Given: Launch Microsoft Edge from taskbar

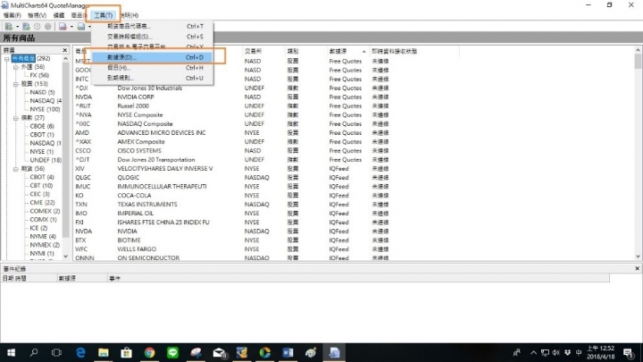Looking at the screenshot, I should coord(80,352).
